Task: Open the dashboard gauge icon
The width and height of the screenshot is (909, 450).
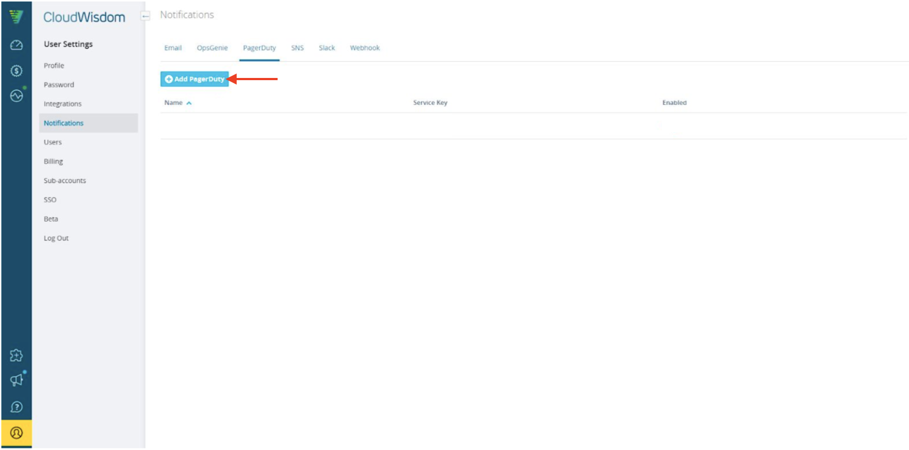Action: (16, 45)
